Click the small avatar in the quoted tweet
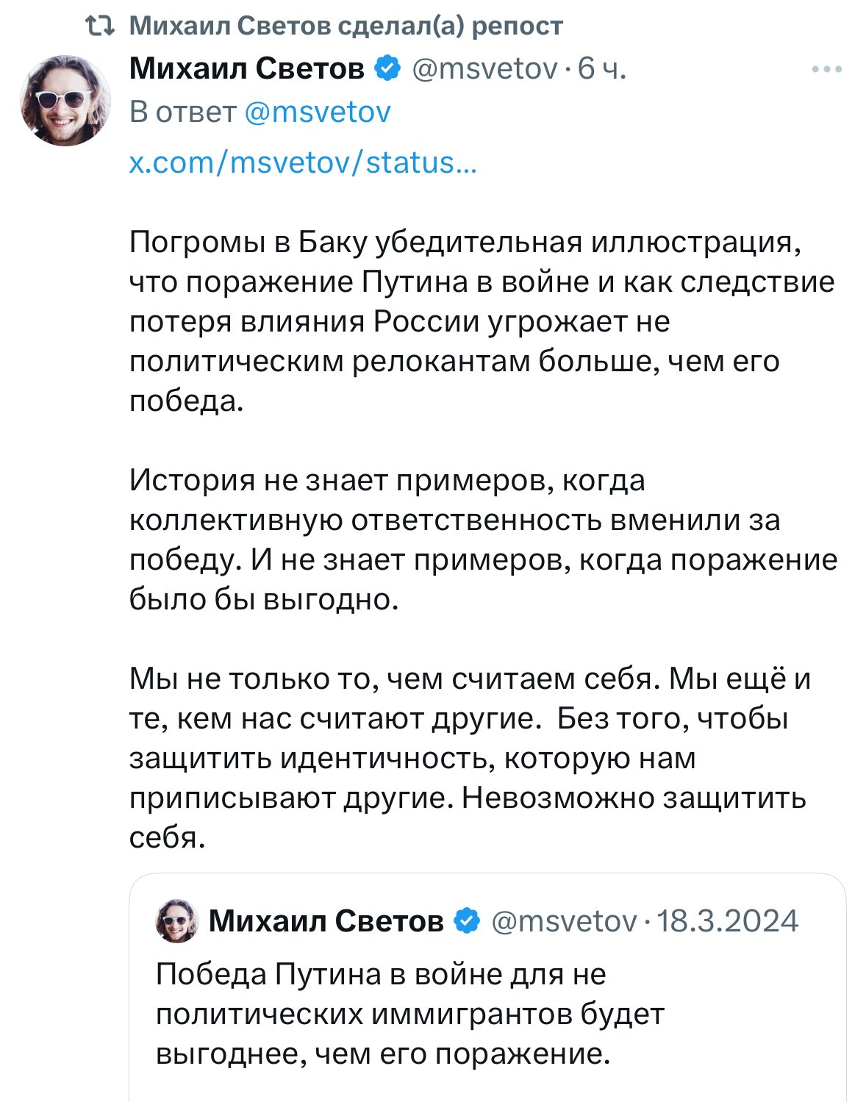This screenshot has height=1102, width=866. point(177,920)
